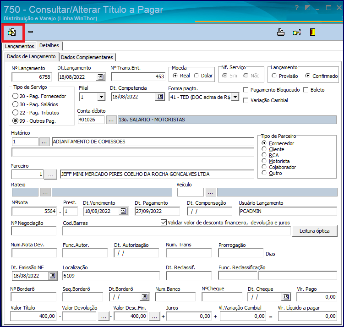The height and width of the screenshot is (327, 344).
Task: Open Histórico lookup button
Action: pos(44,142)
